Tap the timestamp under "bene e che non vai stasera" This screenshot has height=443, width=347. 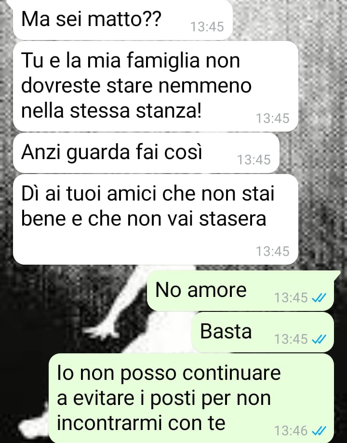(x=273, y=251)
